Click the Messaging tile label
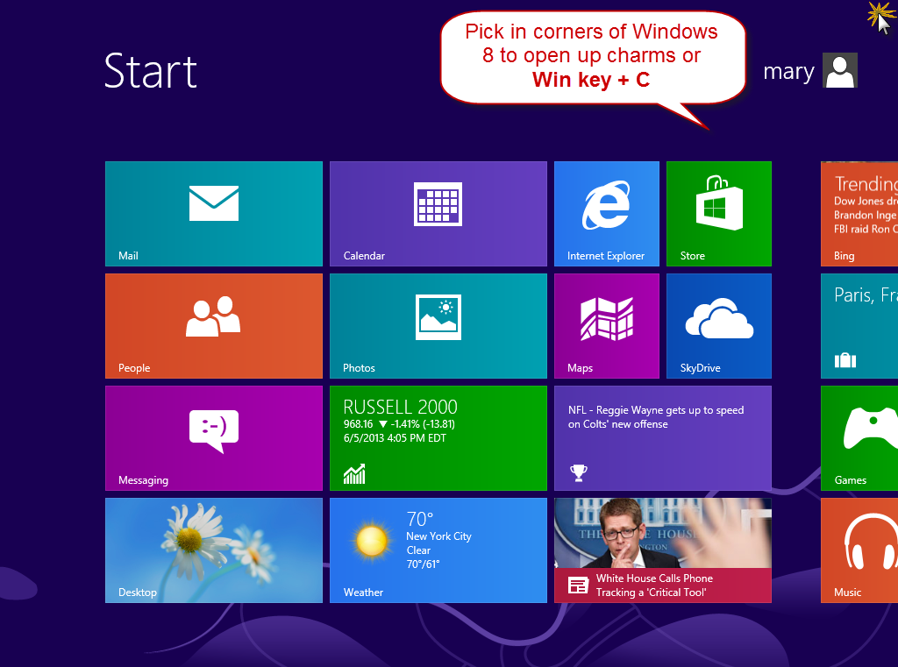Image resolution: width=898 pixels, height=667 pixels. point(143,480)
